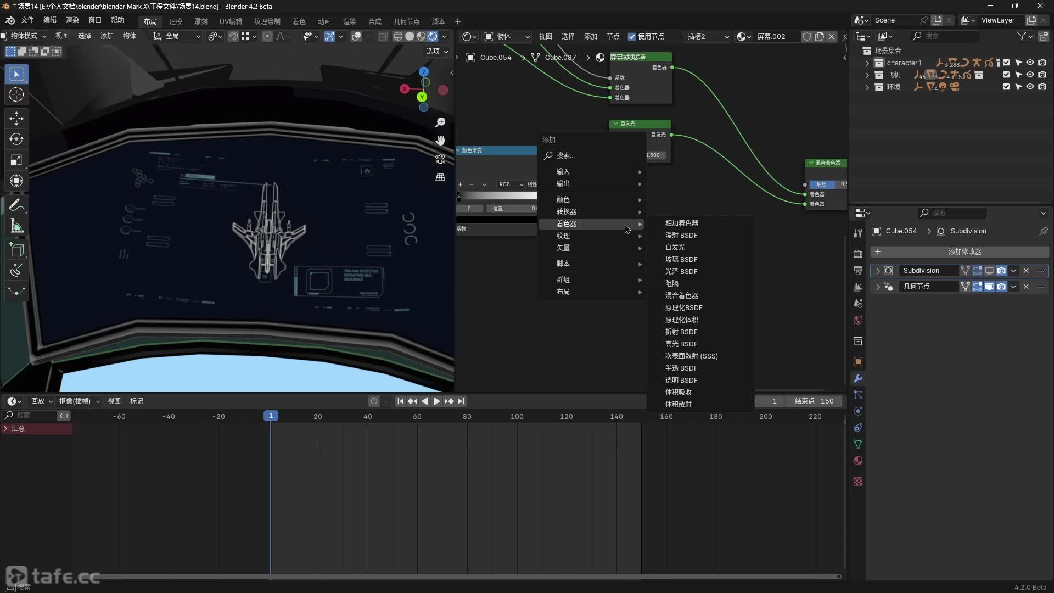Open the 纹理 submenu in Add menu
Screen dimensions: 1054x593
pyautogui.click(x=592, y=236)
